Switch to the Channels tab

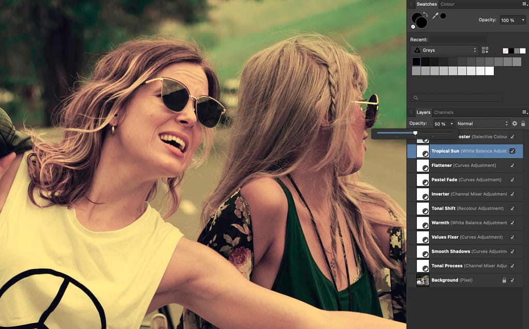tap(444, 112)
